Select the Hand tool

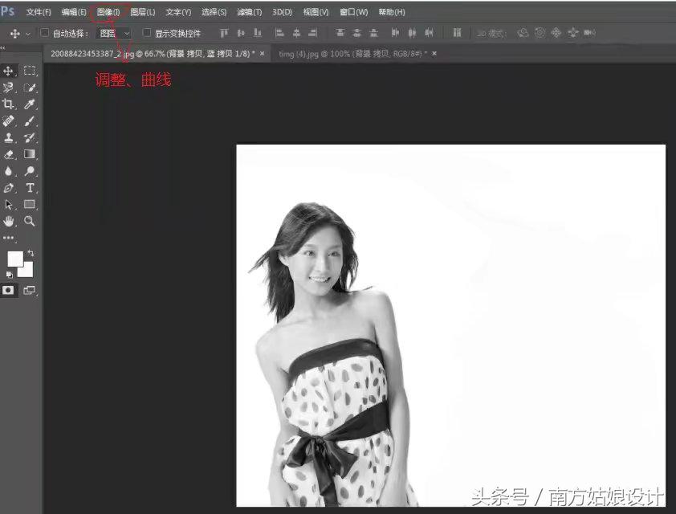[x=10, y=222]
